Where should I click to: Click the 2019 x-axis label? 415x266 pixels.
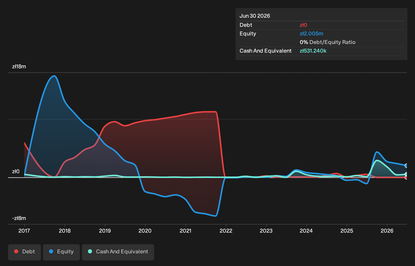tap(105, 231)
